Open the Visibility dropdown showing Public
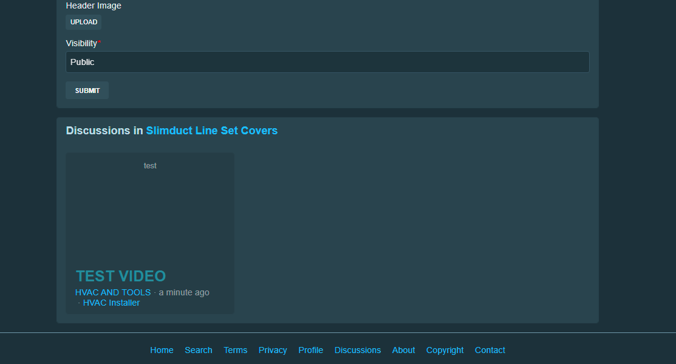The width and height of the screenshot is (676, 364). [327, 62]
